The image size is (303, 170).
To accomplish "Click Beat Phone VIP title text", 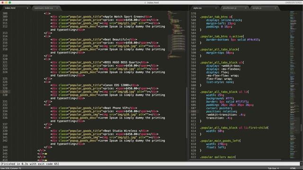I will tap(116, 108).
